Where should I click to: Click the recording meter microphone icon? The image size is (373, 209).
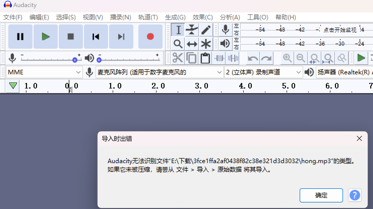tap(226, 30)
